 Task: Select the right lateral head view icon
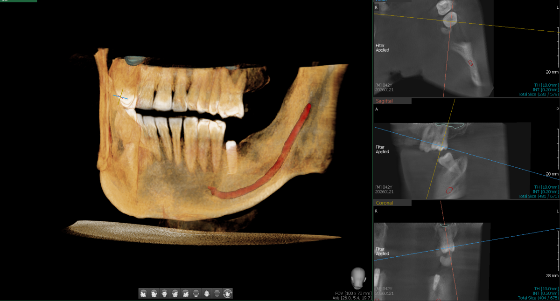pyautogui.click(x=144, y=293)
